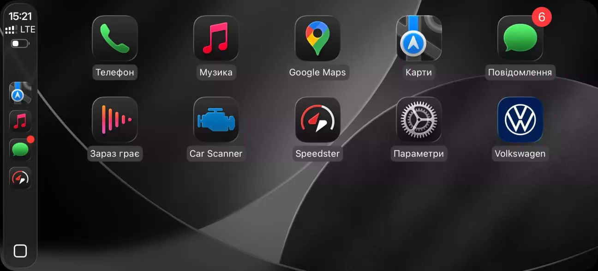Tap the Google Maps label text
The width and height of the screenshot is (598, 271).
point(317,72)
